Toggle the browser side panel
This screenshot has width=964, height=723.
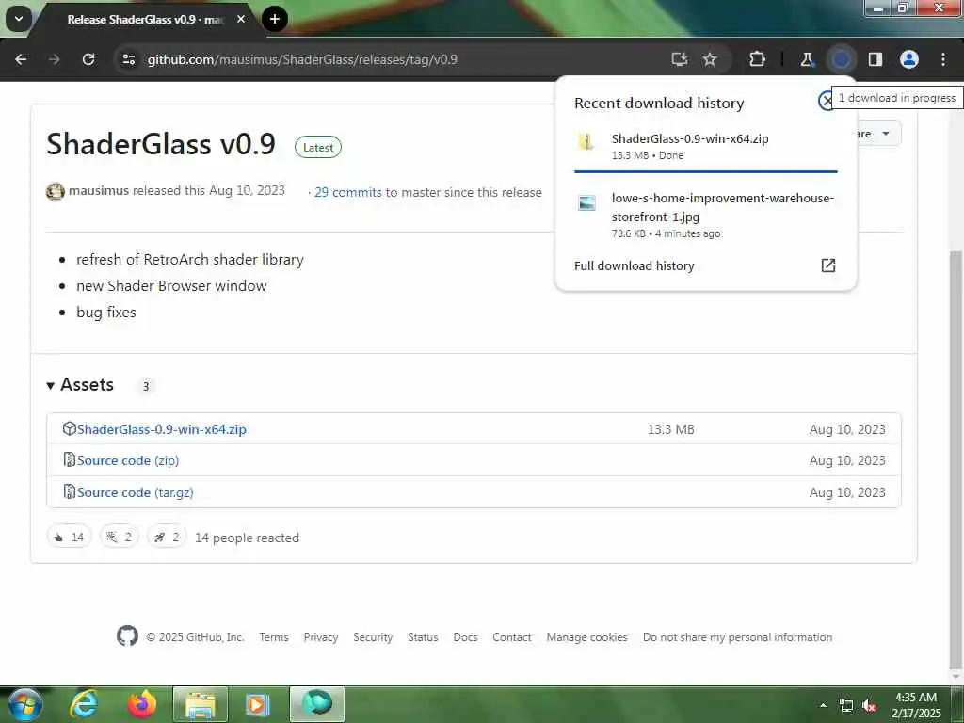pos(875,59)
